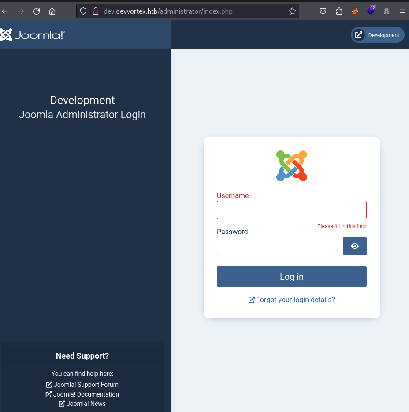Viewport: 409px width, 412px height.
Task: Click the browser forward arrow
Action: click(x=20, y=11)
